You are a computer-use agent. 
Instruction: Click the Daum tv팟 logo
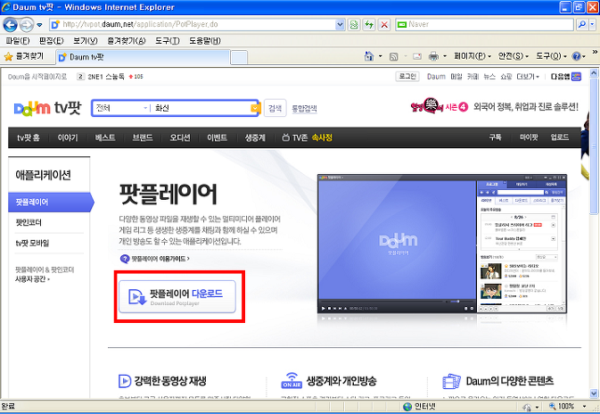47,108
